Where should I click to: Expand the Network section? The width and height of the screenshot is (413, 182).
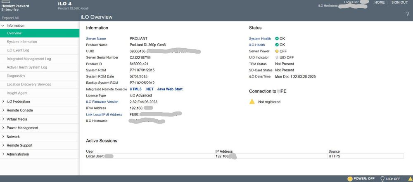click(3, 137)
